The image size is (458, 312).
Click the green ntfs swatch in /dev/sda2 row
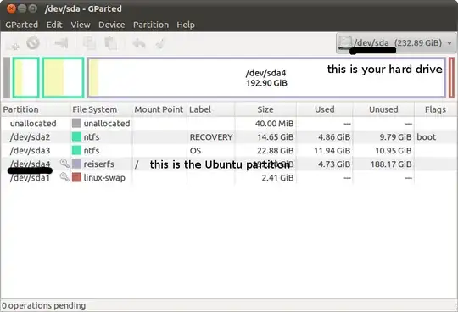coord(76,136)
